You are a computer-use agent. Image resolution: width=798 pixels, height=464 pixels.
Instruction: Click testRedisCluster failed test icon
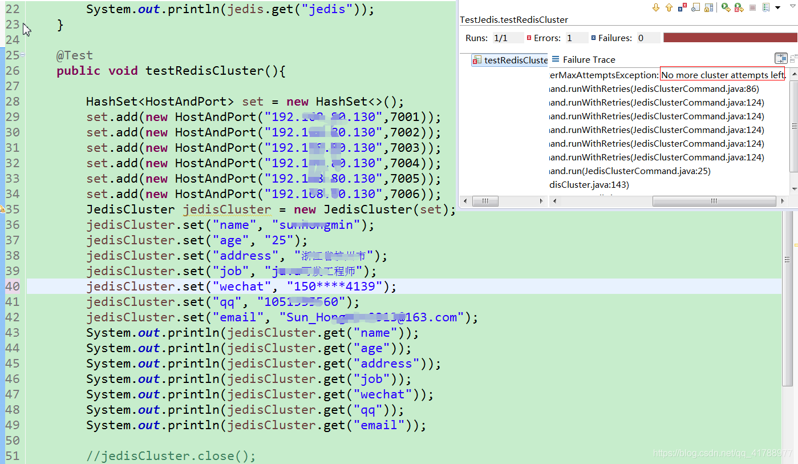point(477,60)
